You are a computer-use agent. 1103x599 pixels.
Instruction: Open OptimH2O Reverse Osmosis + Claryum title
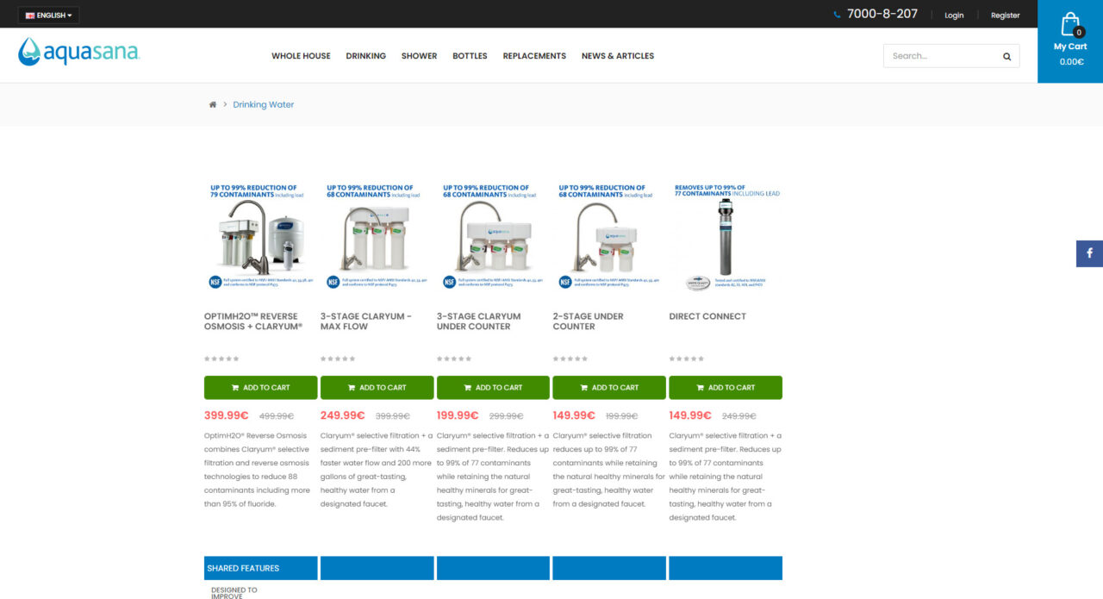tap(253, 321)
